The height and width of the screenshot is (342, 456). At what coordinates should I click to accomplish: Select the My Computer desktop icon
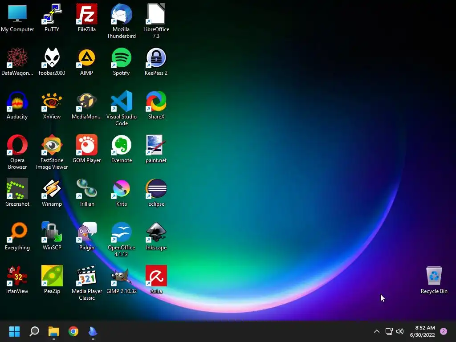(x=17, y=18)
